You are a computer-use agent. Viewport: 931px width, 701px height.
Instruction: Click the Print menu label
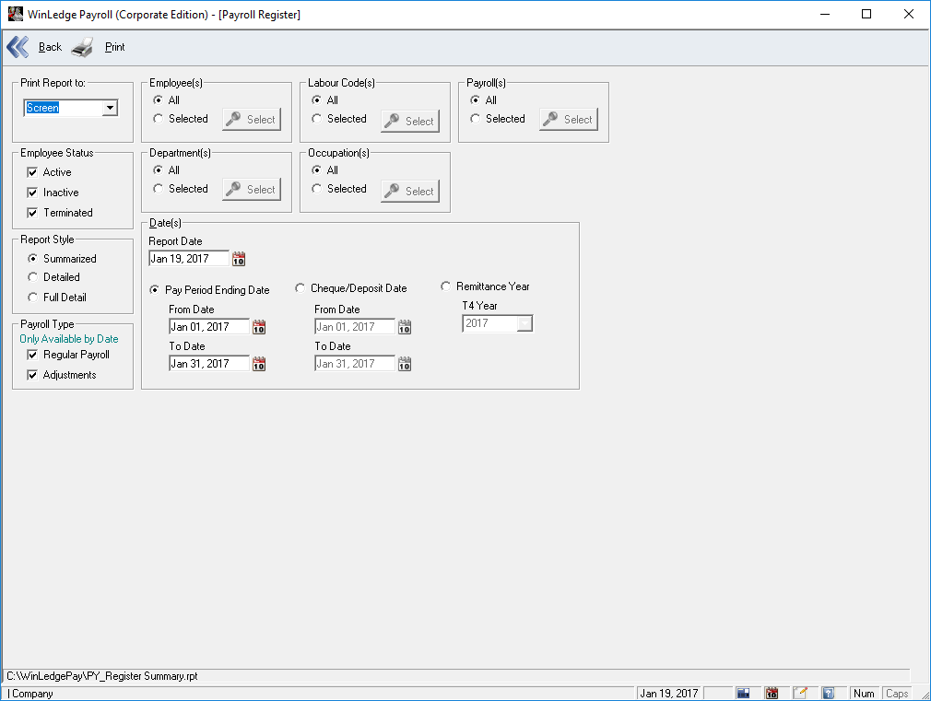pos(114,47)
